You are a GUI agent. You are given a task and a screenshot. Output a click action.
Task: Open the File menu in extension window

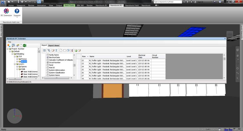coord(9,42)
